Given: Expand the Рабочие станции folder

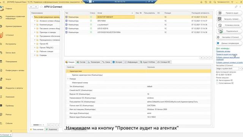Looking at the screenshot, I should click(x=35, y=51).
